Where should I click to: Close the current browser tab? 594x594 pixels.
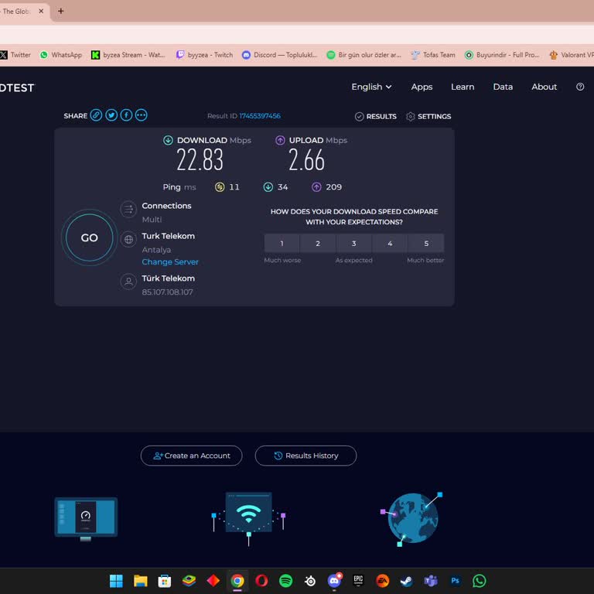(x=41, y=11)
